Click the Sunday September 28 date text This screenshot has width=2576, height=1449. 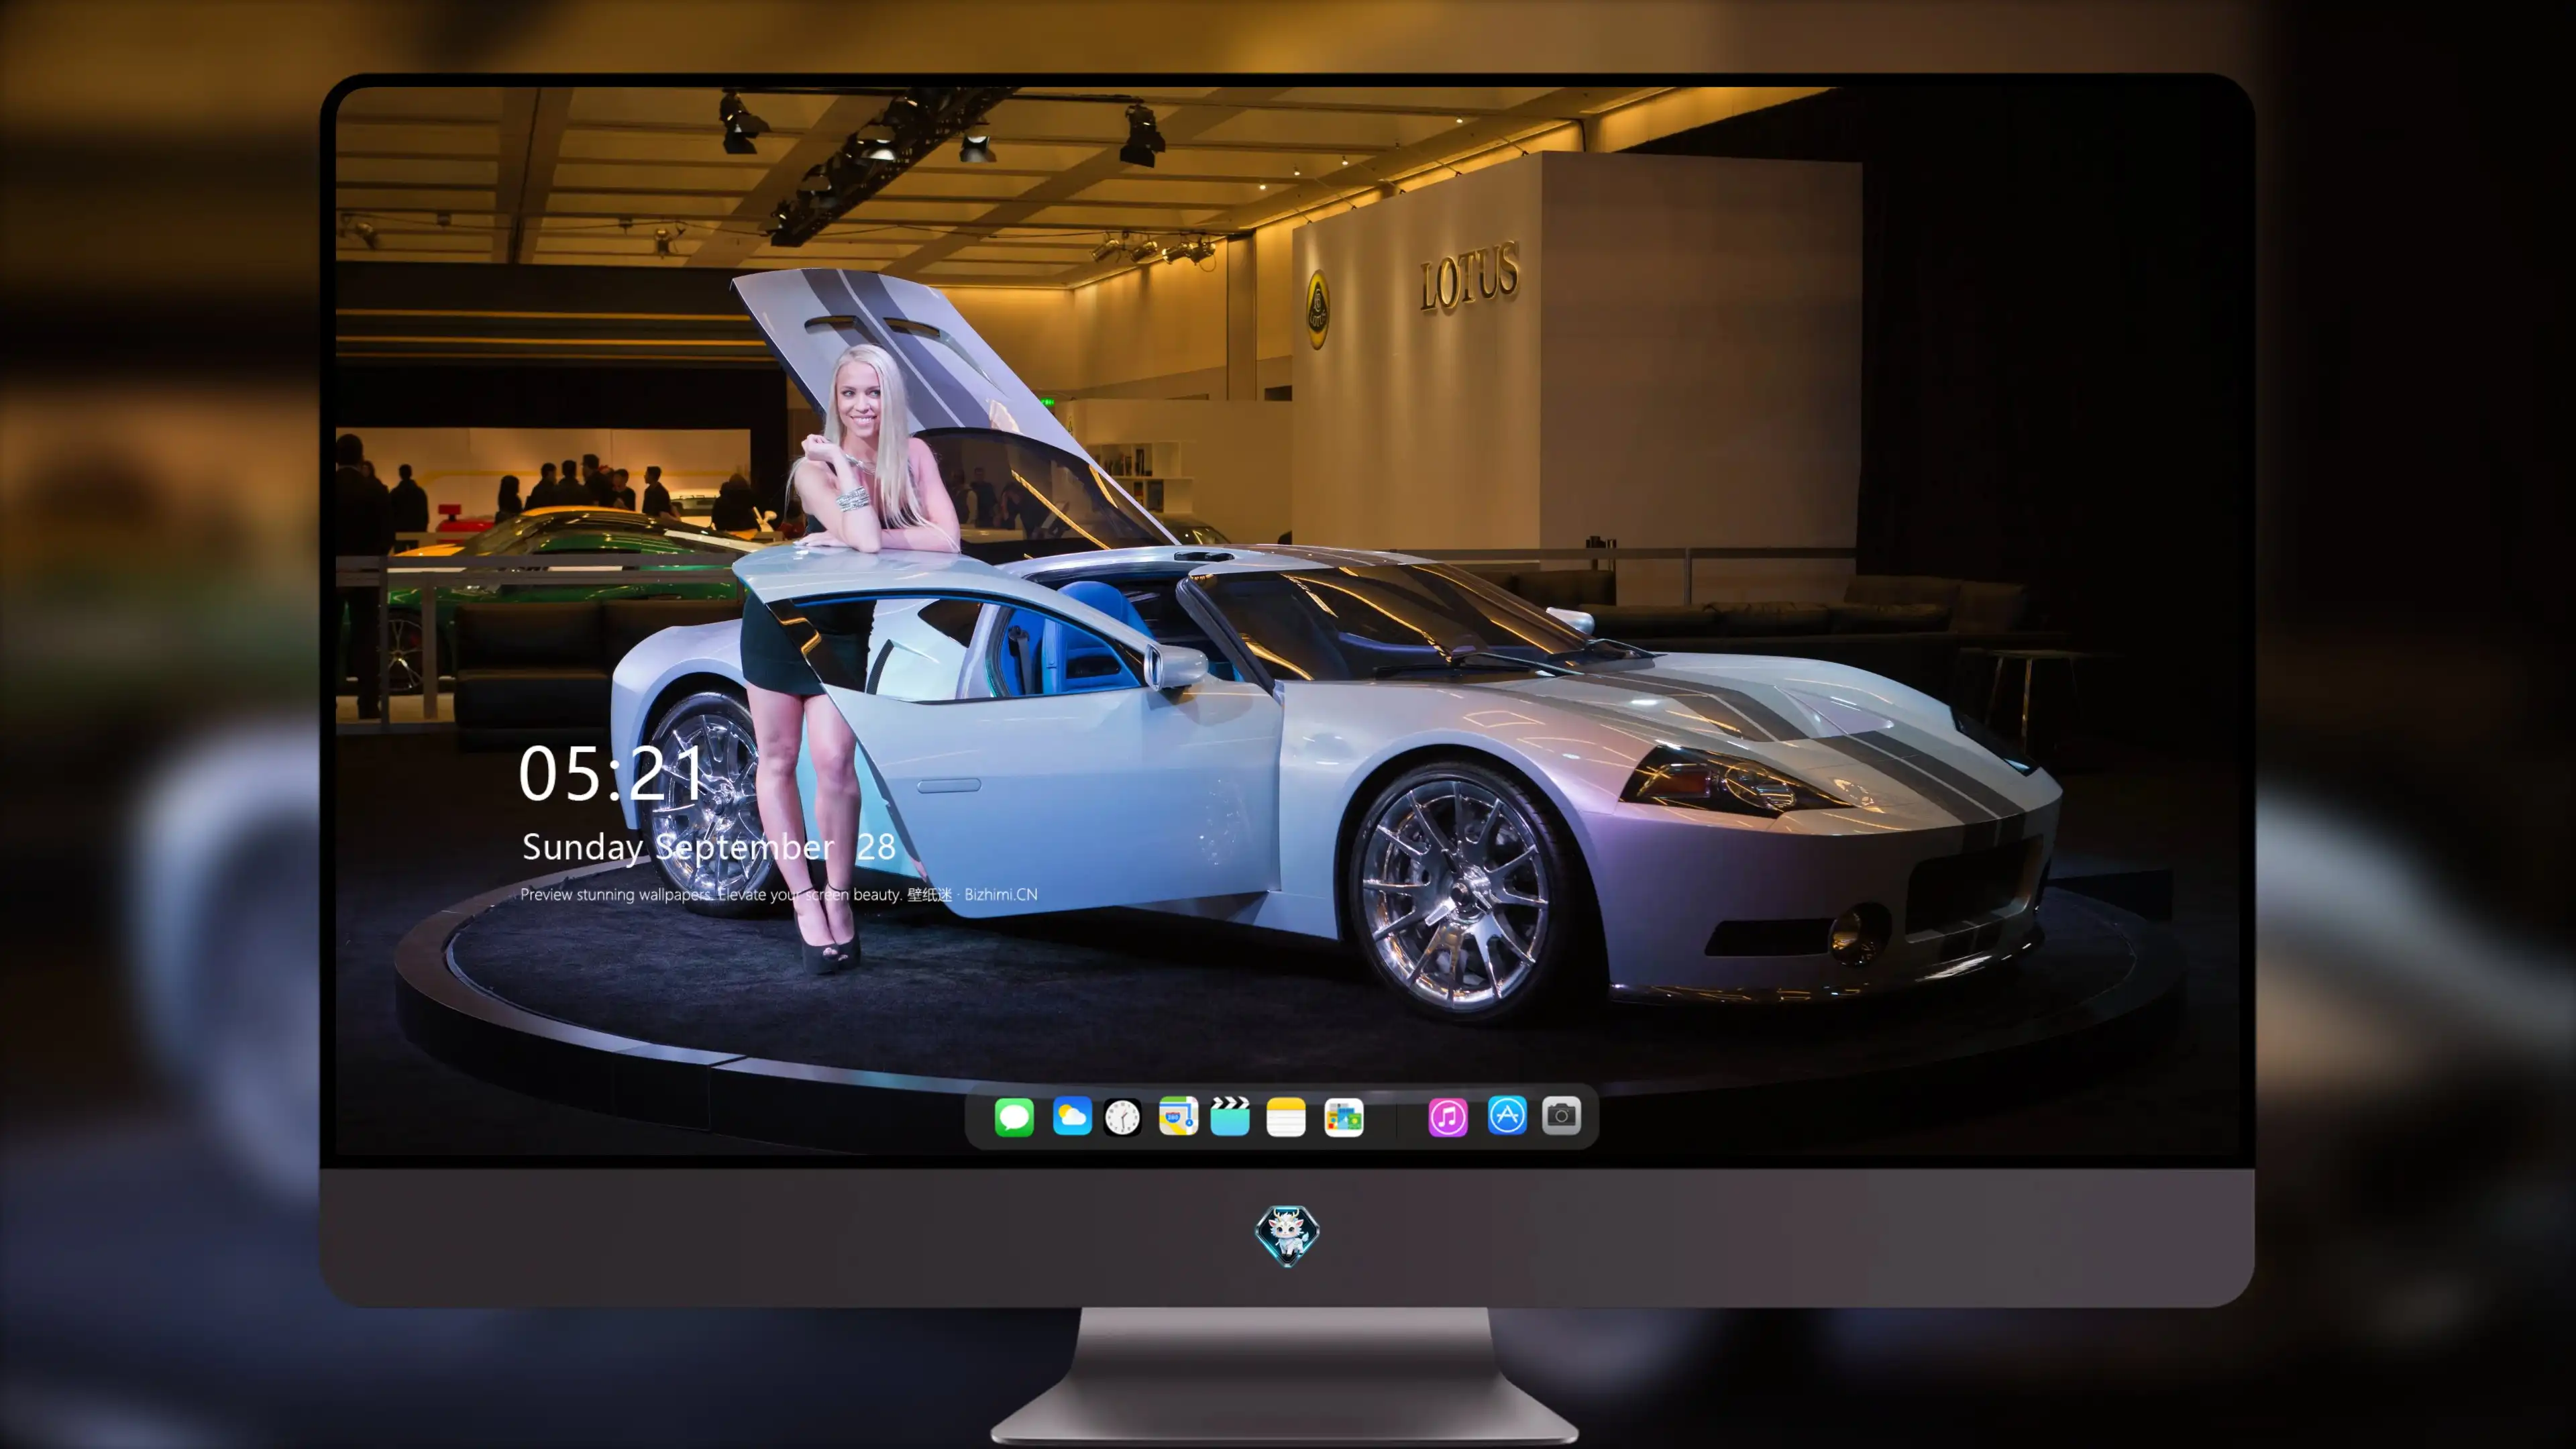(708, 848)
